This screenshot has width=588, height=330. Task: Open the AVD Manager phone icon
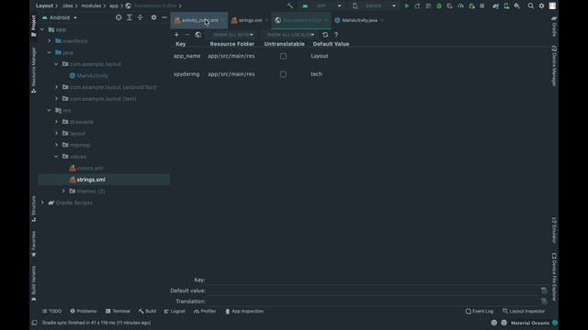click(x=506, y=5)
